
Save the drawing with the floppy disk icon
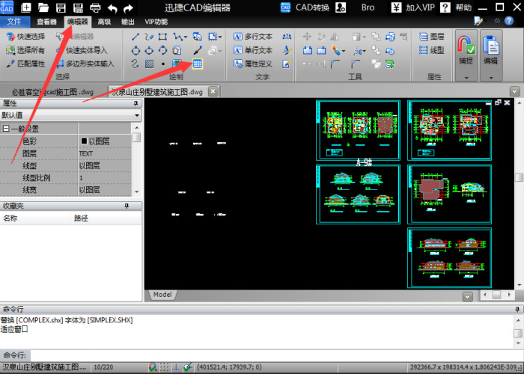61,7
